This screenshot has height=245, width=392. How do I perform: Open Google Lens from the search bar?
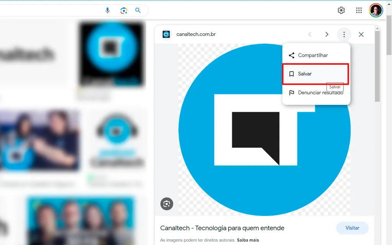coord(123,10)
